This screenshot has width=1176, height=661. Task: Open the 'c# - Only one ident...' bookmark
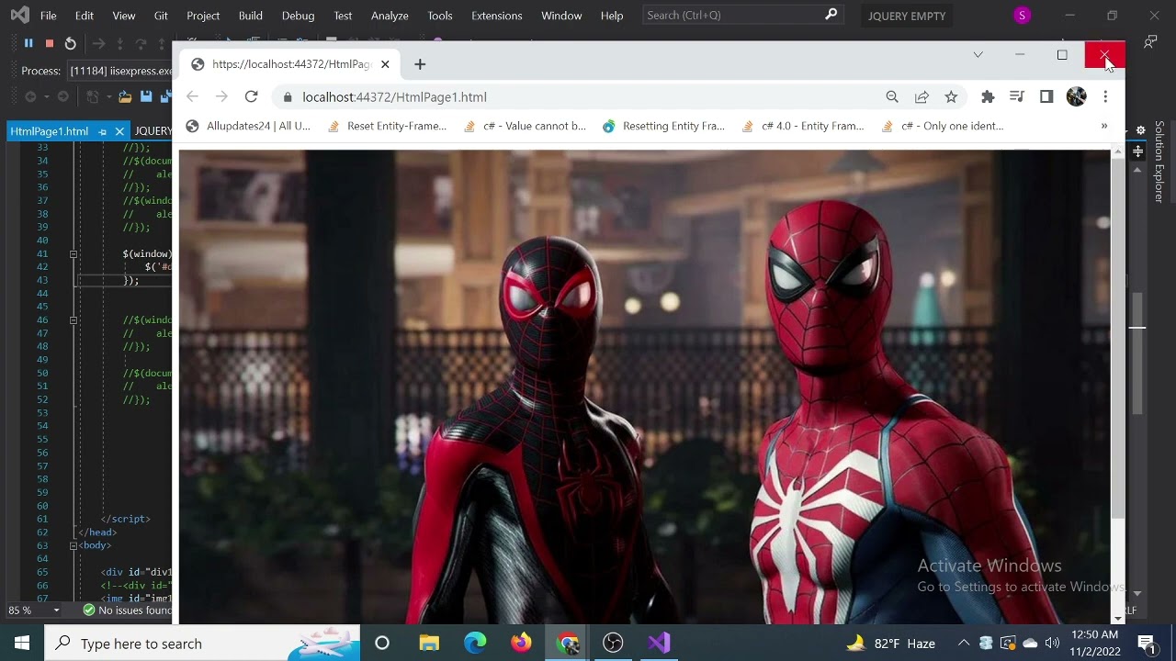942,126
